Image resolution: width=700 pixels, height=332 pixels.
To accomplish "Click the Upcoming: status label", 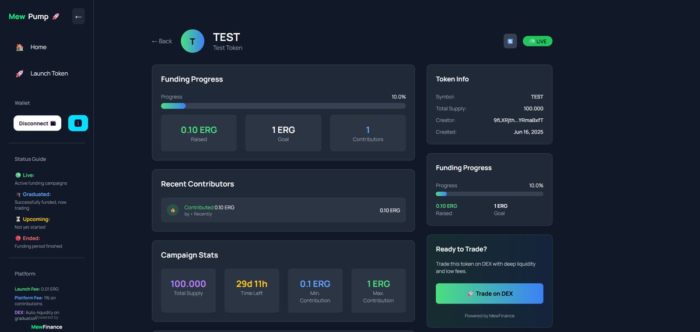I will (36, 219).
